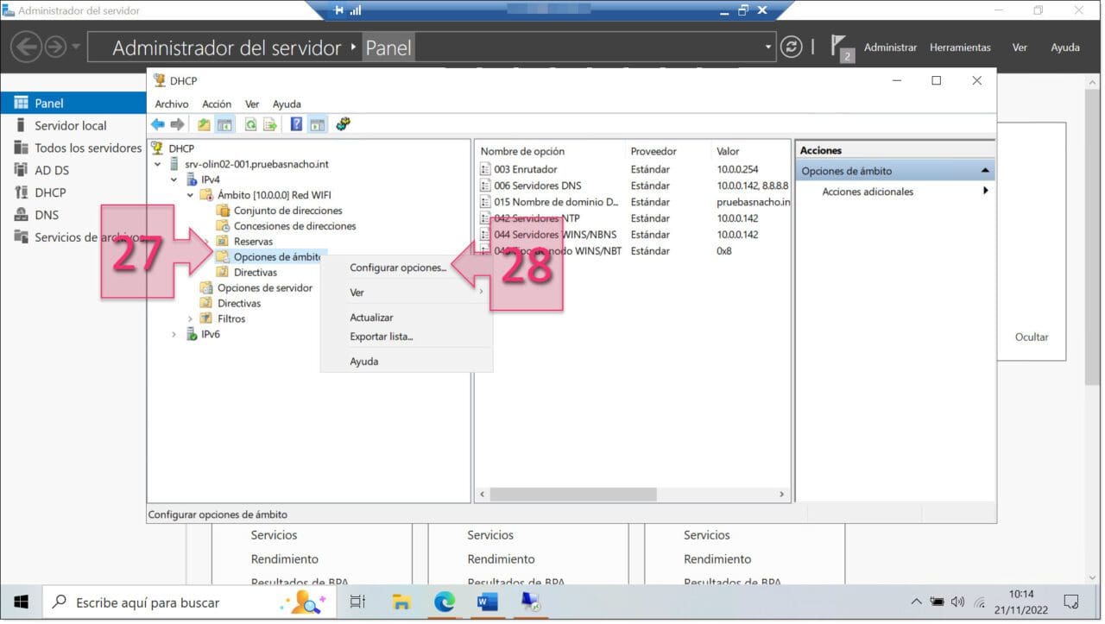This screenshot has width=1105, height=624.
Task: Launch Microsoft Edge from the taskbar
Action: (x=444, y=602)
